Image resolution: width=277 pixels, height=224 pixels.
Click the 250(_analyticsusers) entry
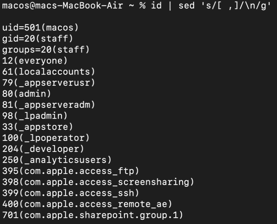(57, 160)
